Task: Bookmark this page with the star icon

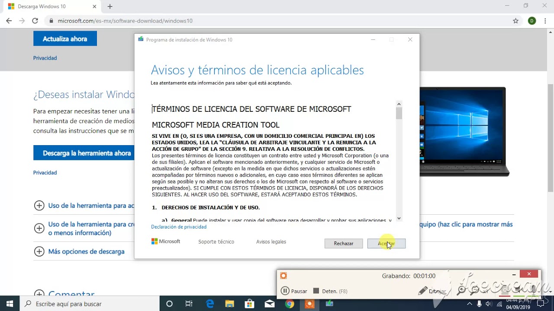Action: click(x=515, y=21)
